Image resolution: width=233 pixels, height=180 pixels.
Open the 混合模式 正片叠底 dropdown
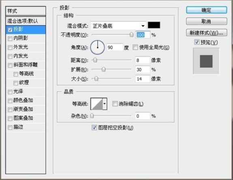[x=118, y=26]
